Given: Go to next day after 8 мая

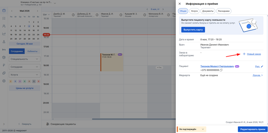Looking at the screenshot, I should click(163, 9).
